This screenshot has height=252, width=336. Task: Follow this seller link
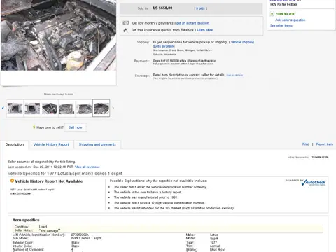pyautogui.click(x=286, y=14)
